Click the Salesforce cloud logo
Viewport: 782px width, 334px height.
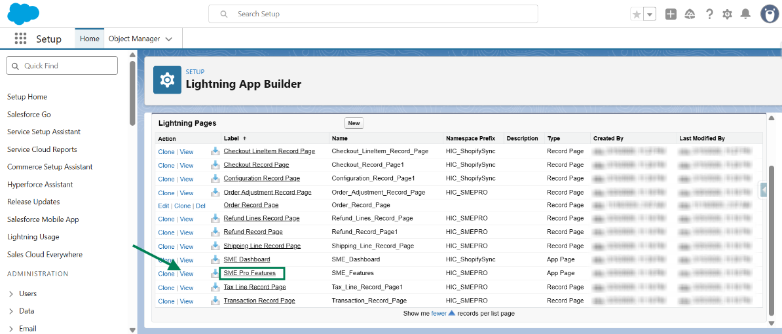tap(24, 14)
